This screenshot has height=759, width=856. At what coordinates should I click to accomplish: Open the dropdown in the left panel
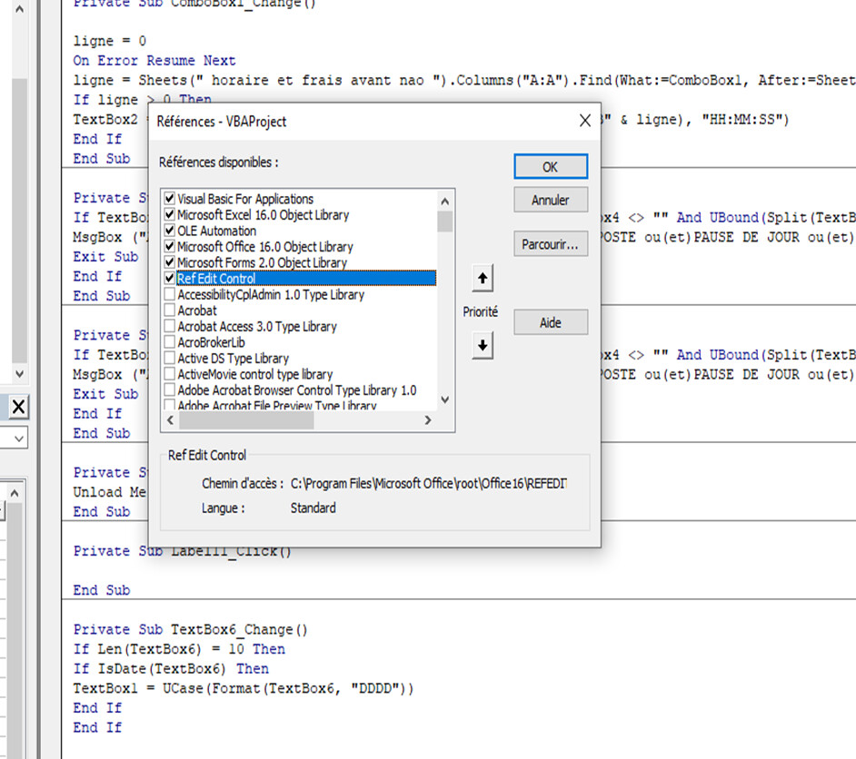click(x=18, y=439)
